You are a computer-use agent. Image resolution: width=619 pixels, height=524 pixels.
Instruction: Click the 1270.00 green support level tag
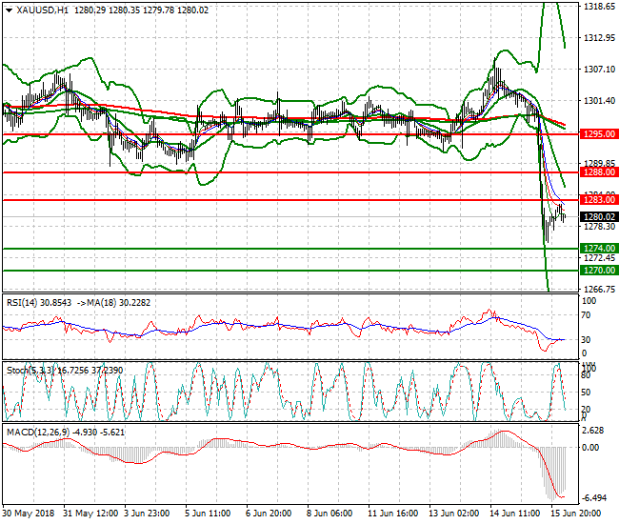point(599,271)
